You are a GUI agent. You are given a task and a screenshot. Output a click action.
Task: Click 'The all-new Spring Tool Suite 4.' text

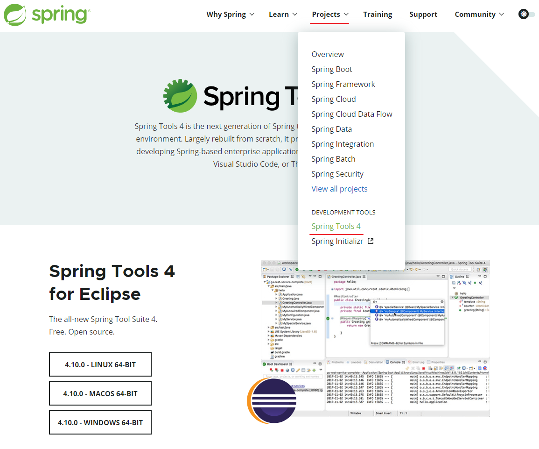[103, 319]
